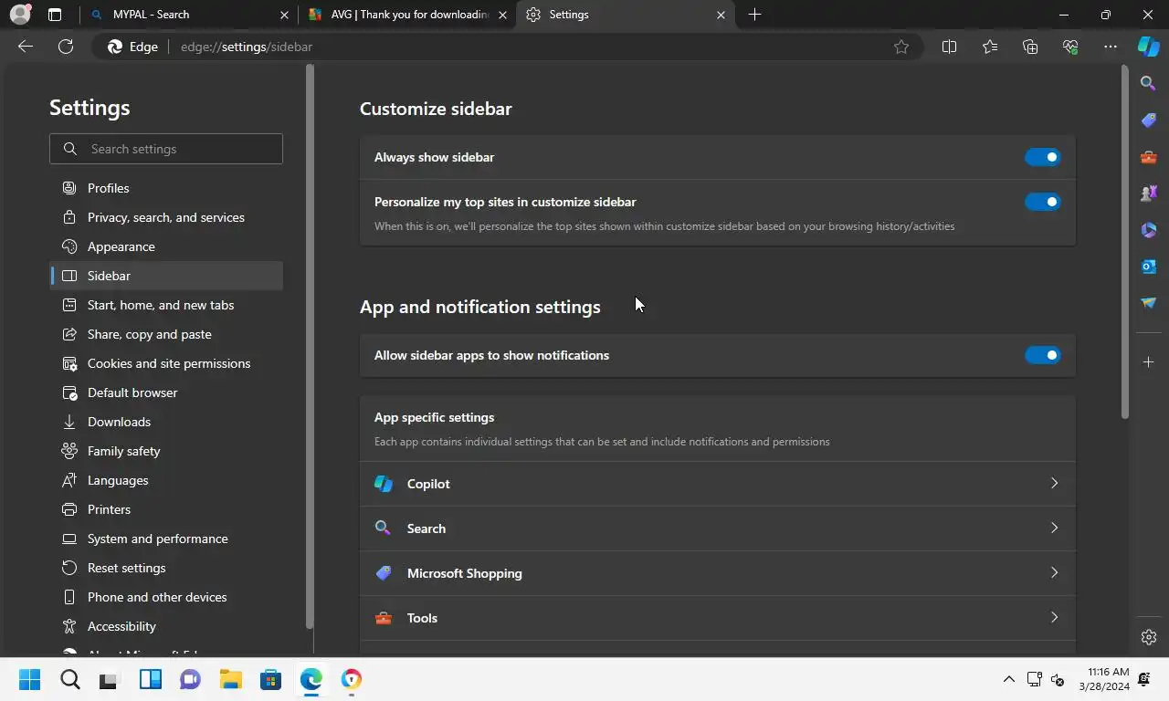Image resolution: width=1169 pixels, height=701 pixels.
Task: Open taskbar search magnifier
Action: point(69,679)
